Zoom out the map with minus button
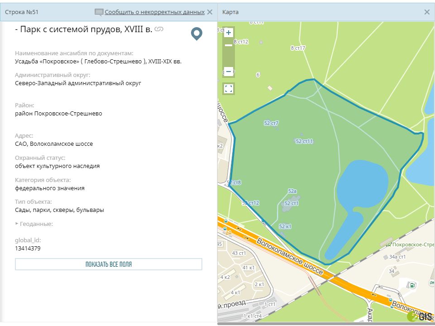The width and height of the screenshot is (435, 326). (x=228, y=72)
